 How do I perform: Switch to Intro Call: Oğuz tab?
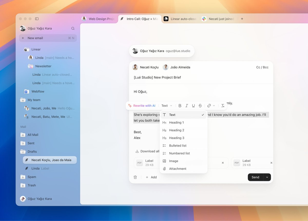(x=140, y=19)
